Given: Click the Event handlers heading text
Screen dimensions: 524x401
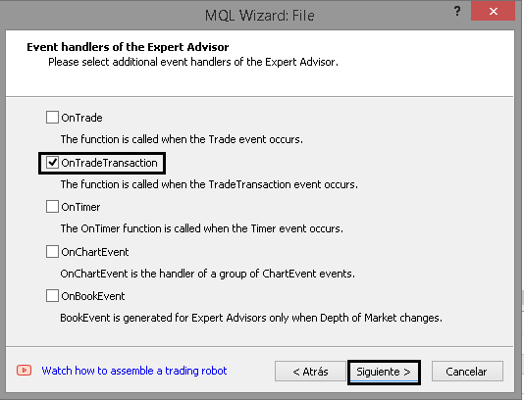Looking at the screenshot, I should point(128,47).
